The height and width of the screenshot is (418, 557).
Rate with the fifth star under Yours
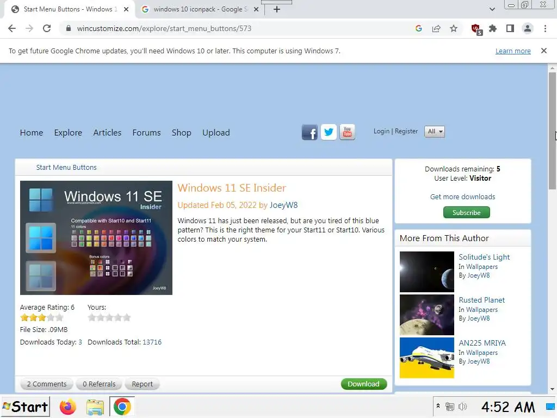126,317
